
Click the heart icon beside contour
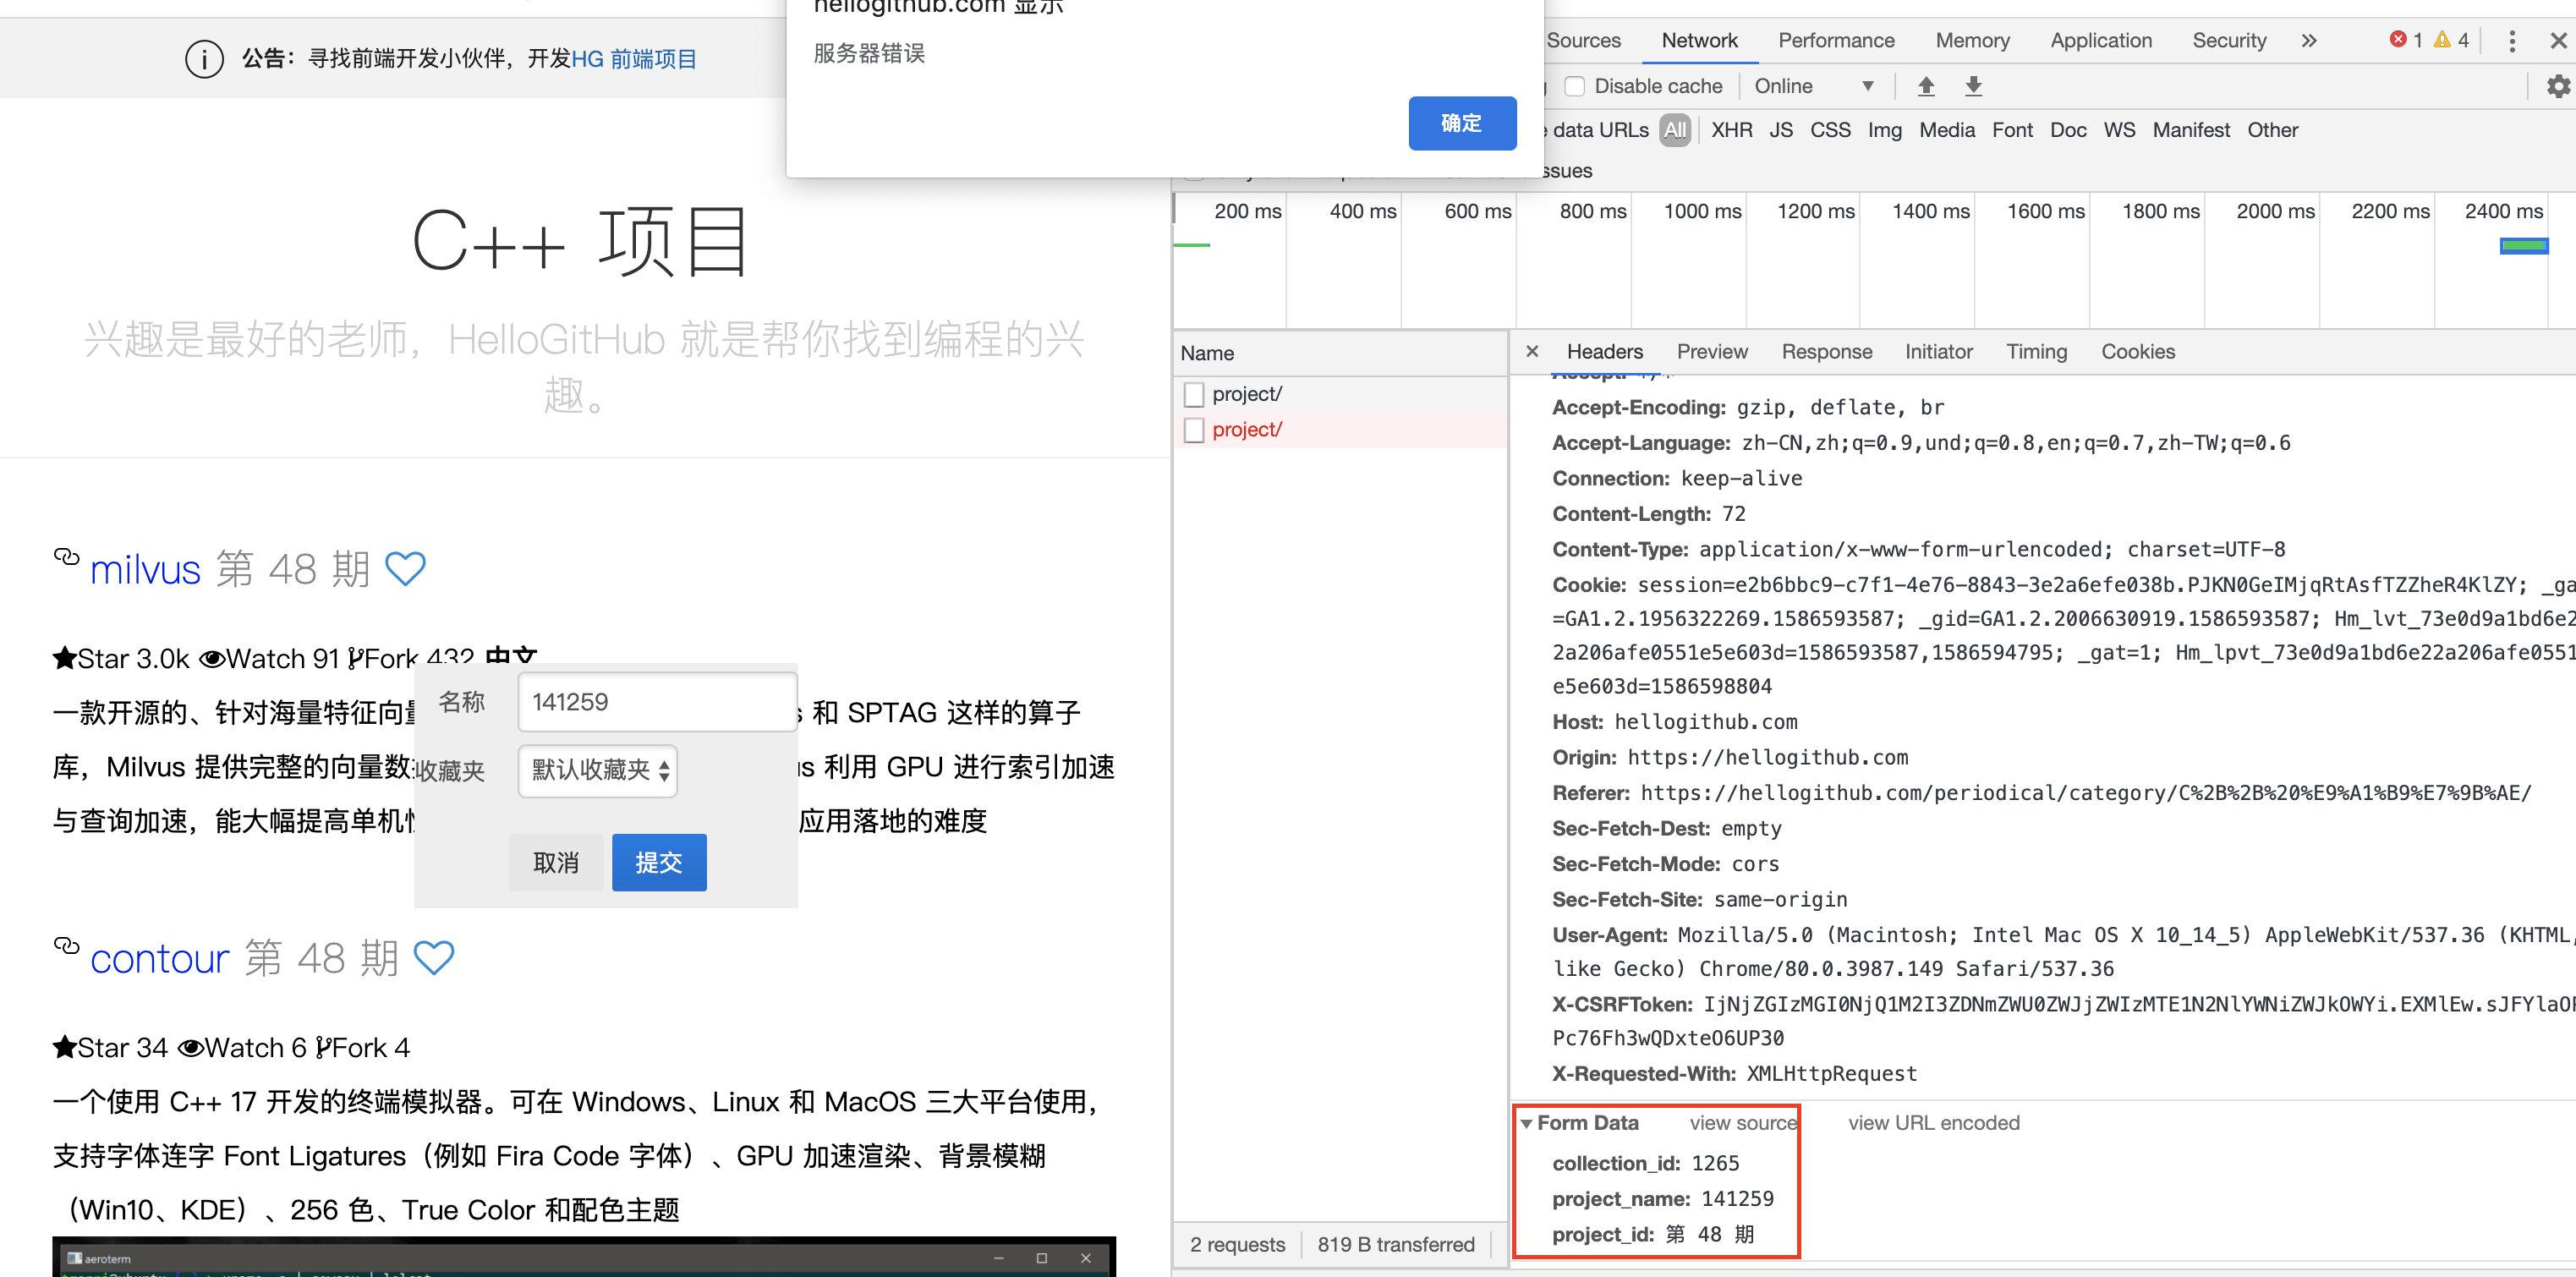[x=434, y=957]
